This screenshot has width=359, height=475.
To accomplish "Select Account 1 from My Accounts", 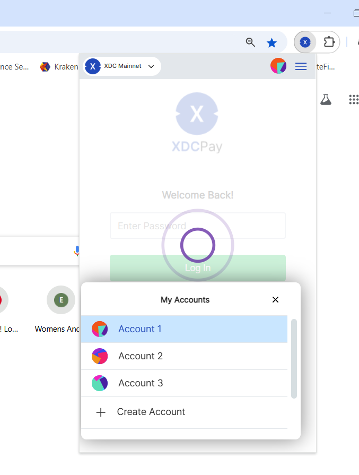I will coord(140,329).
